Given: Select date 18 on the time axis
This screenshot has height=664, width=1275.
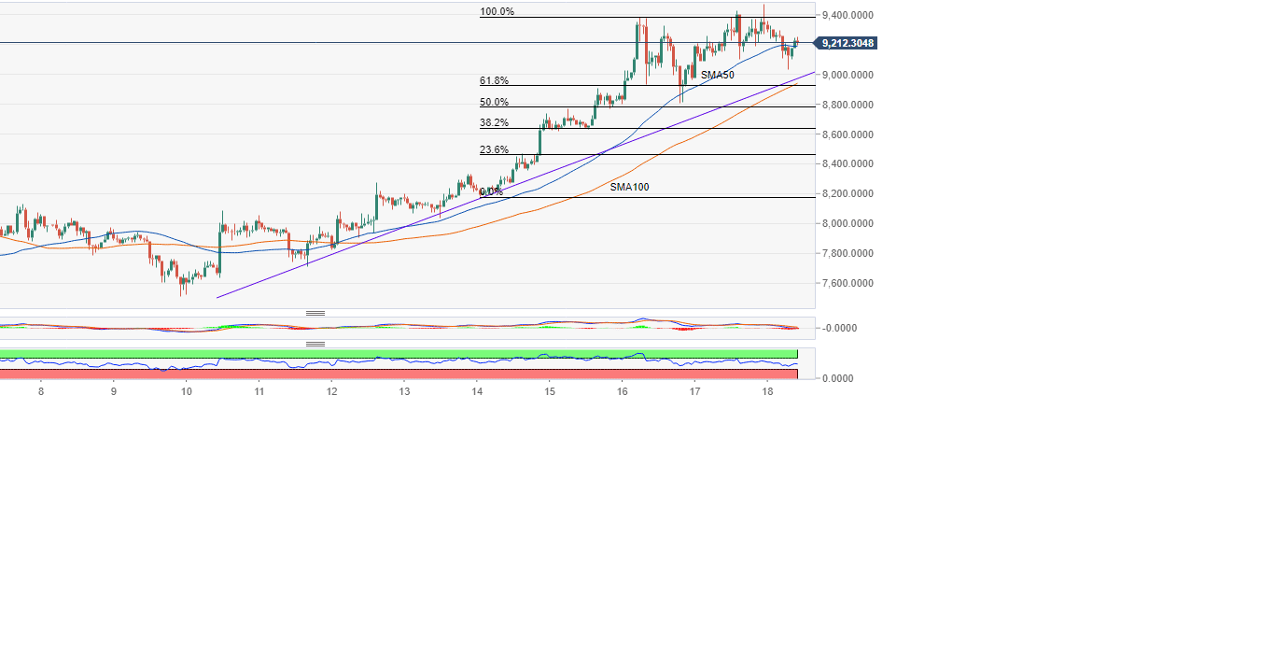Looking at the screenshot, I should (x=766, y=393).
